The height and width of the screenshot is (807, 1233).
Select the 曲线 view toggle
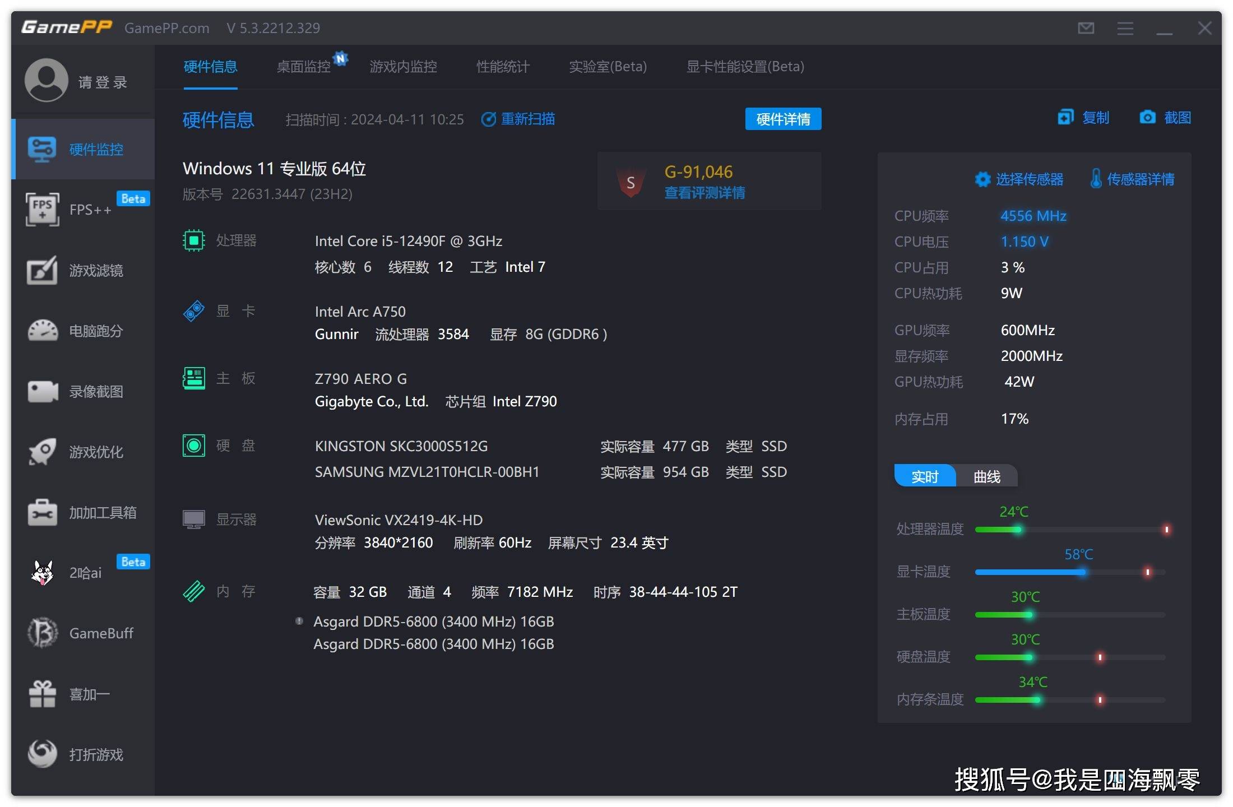pyautogui.click(x=987, y=476)
